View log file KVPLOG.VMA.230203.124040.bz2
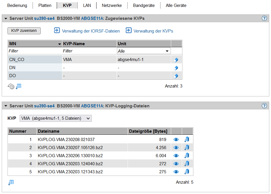 tap(176, 164)
